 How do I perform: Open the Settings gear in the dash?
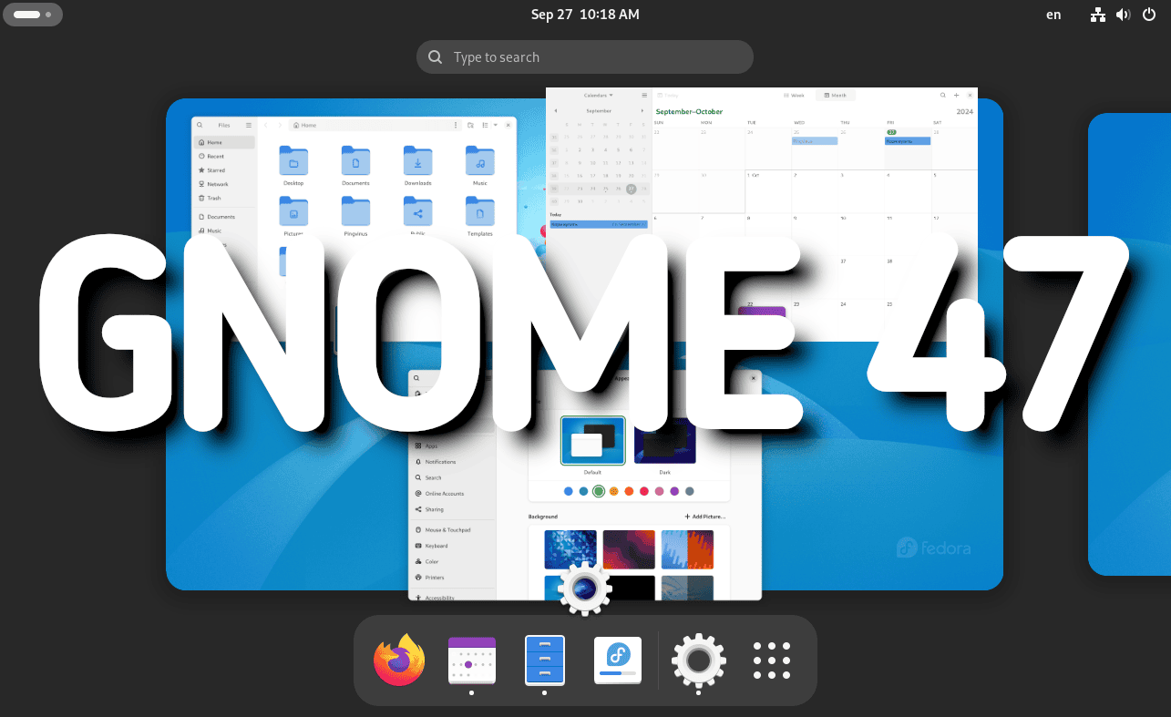point(699,660)
